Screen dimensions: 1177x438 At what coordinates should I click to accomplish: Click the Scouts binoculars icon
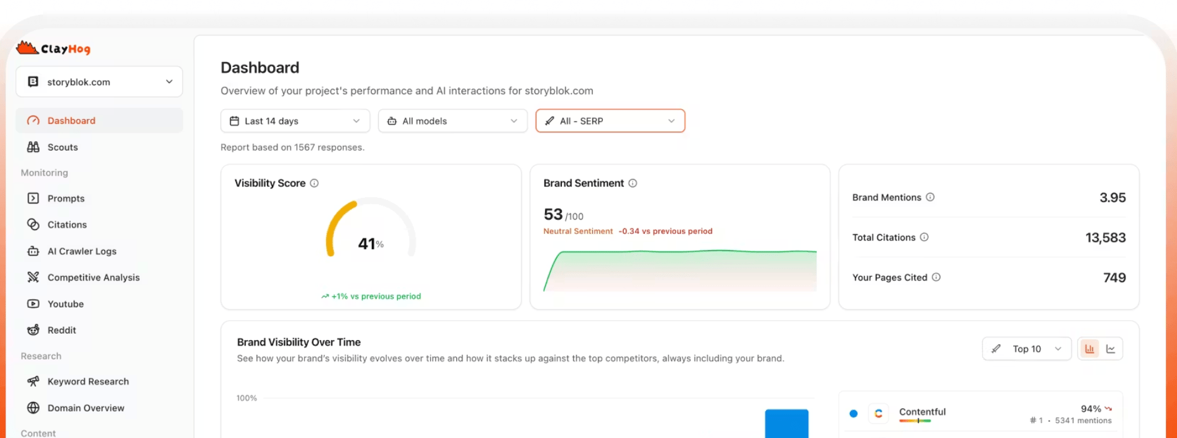pyautogui.click(x=34, y=147)
